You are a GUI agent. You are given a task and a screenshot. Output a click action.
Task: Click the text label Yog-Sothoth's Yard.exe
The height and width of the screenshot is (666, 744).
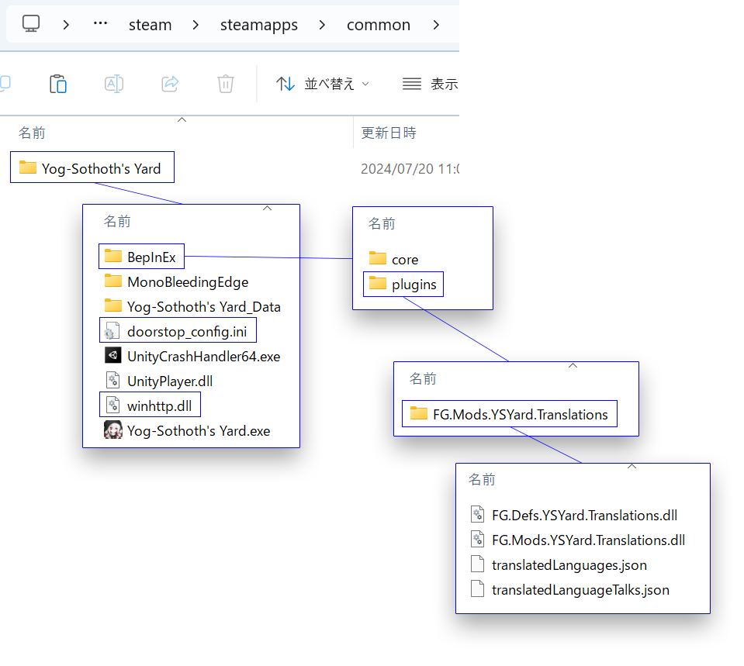pyautogui.click(x=199, y=431)
